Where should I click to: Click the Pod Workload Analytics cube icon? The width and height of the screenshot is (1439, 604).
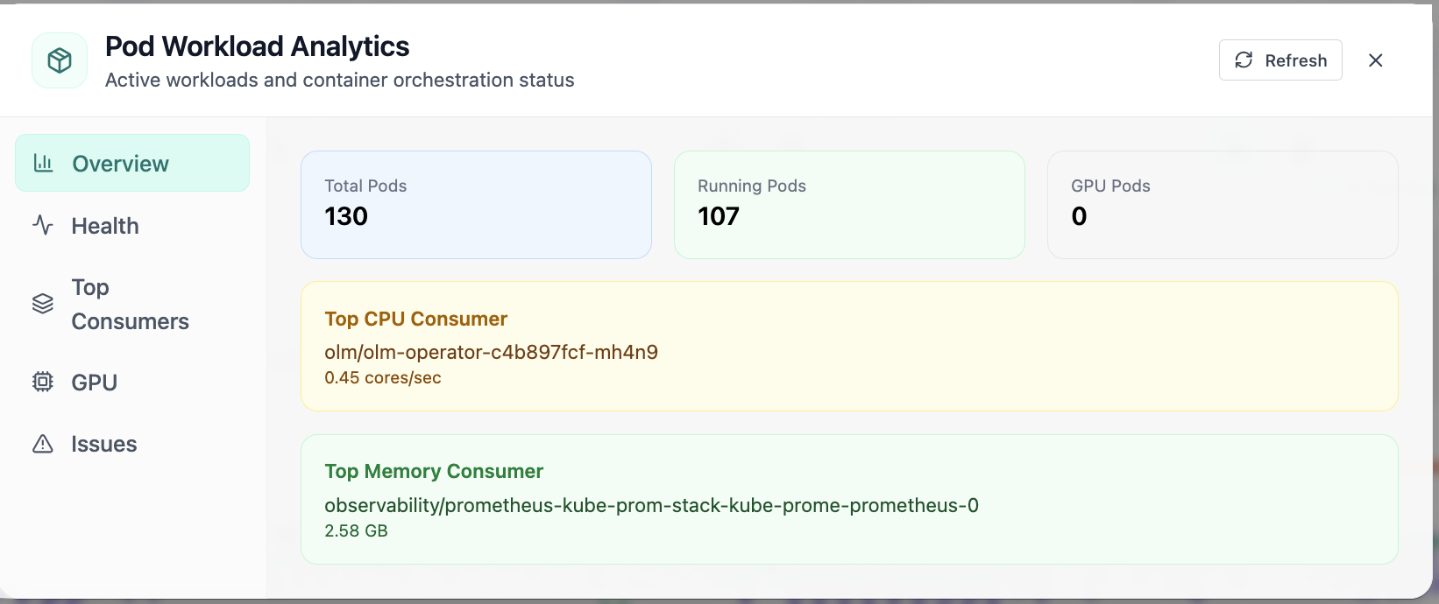(x=60, y=60)
